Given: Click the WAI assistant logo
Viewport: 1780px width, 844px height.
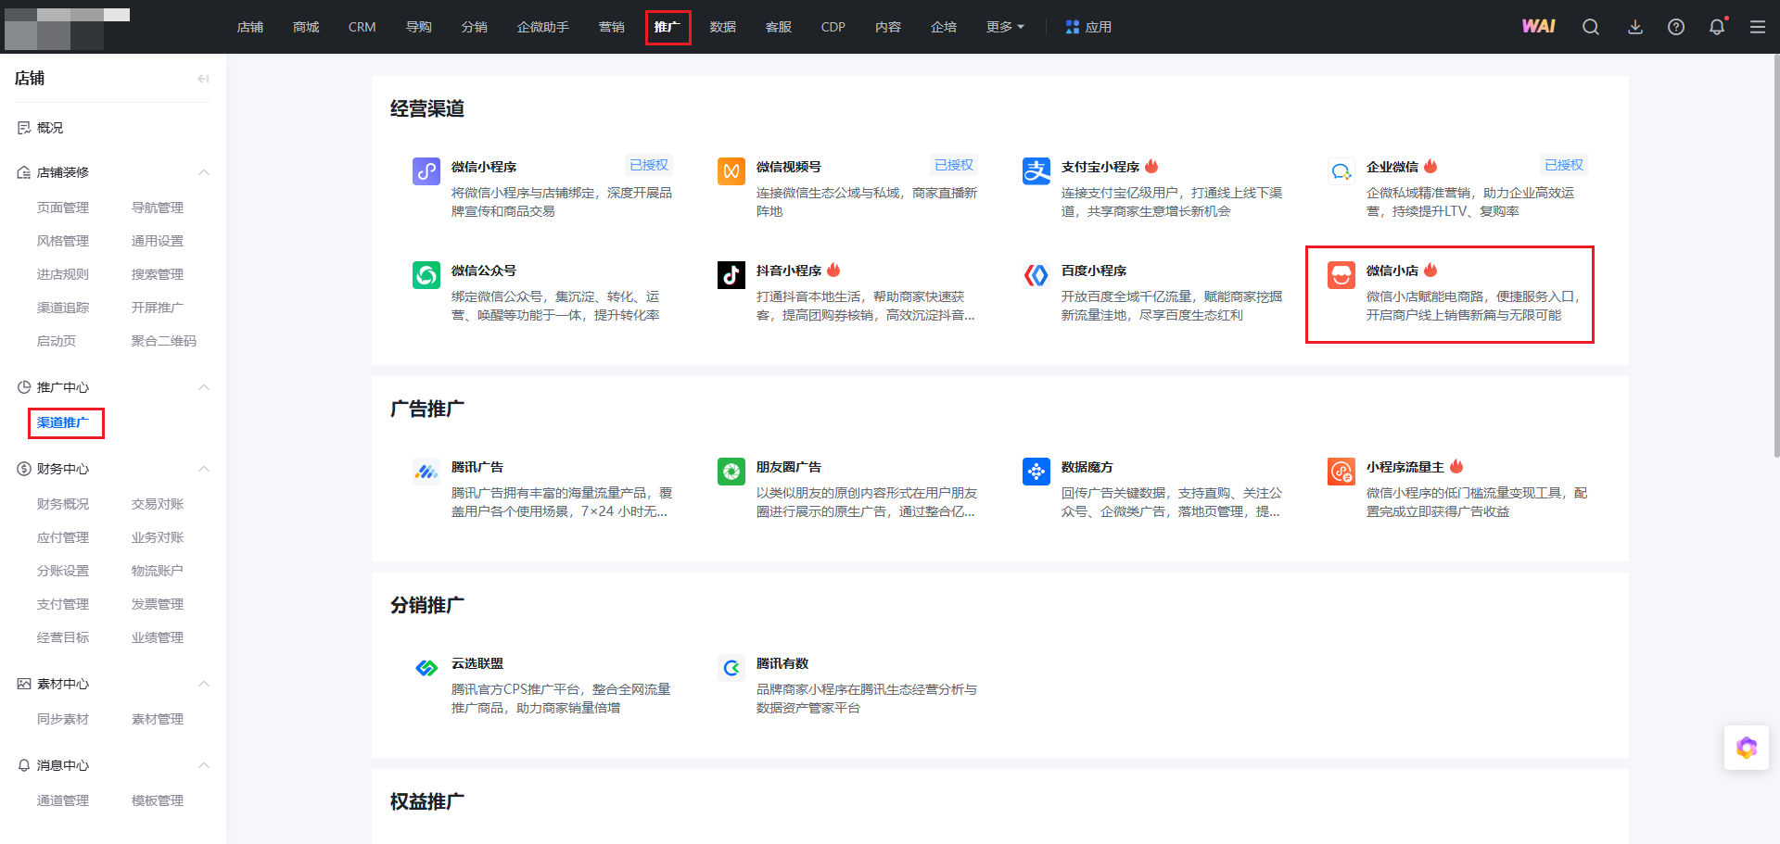Looking at the screenshot, I should [1539, 27].
